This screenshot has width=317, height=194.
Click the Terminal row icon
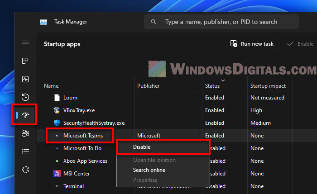pos(57,186)
